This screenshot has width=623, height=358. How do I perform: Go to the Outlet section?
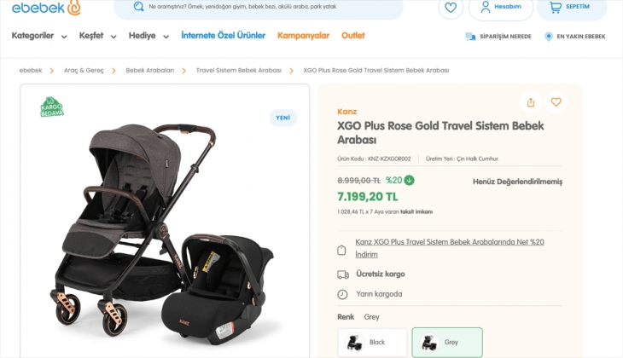352,36
